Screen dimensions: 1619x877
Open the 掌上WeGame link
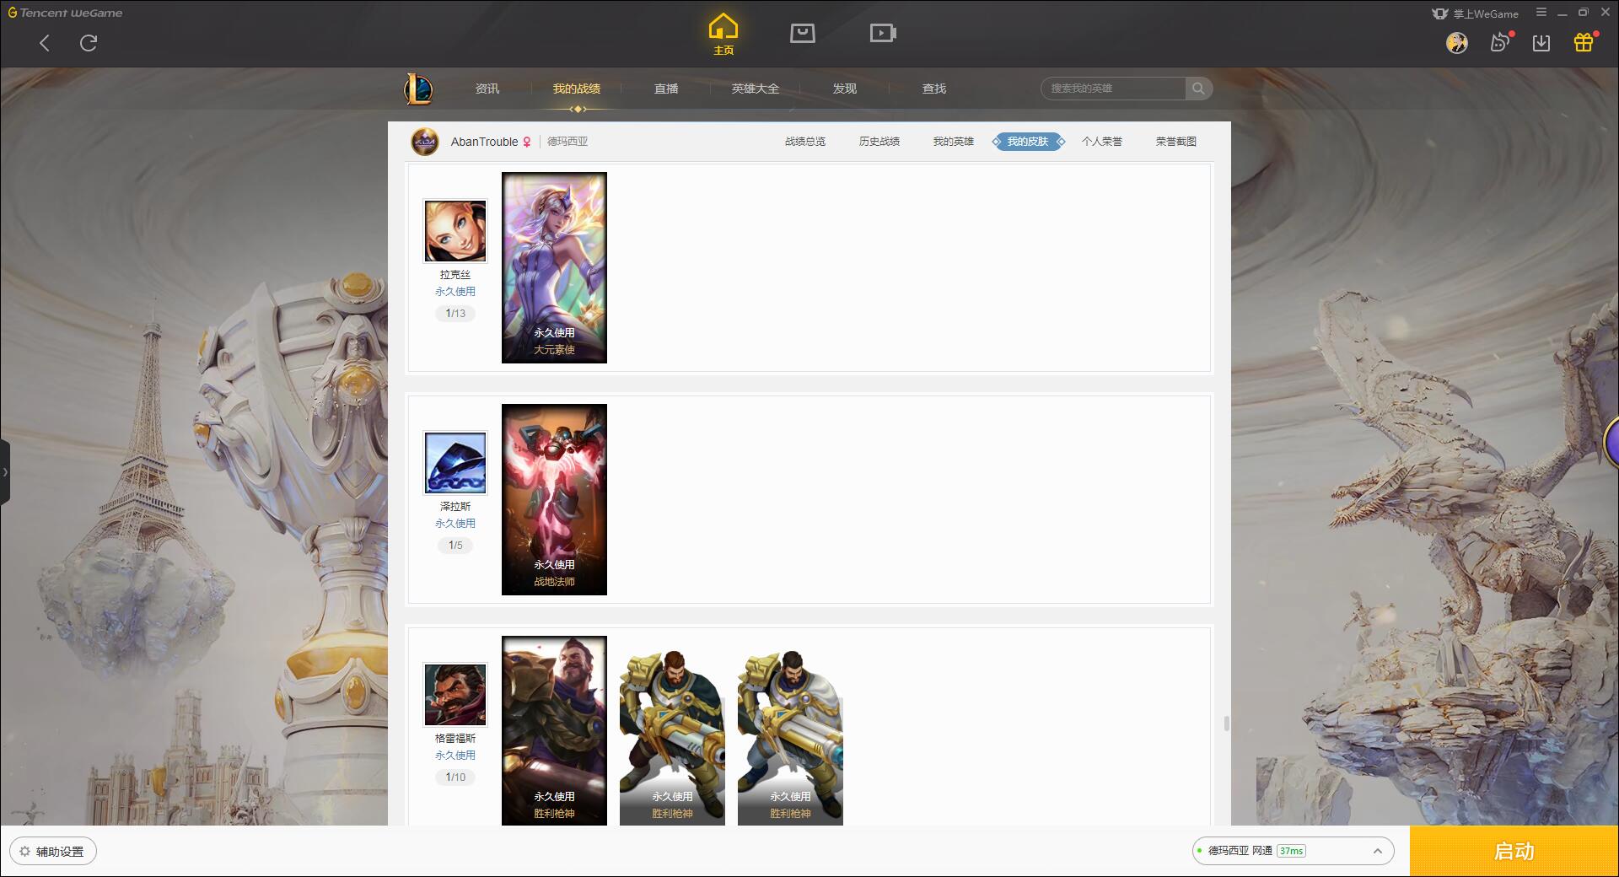(x=1475, y=13)
